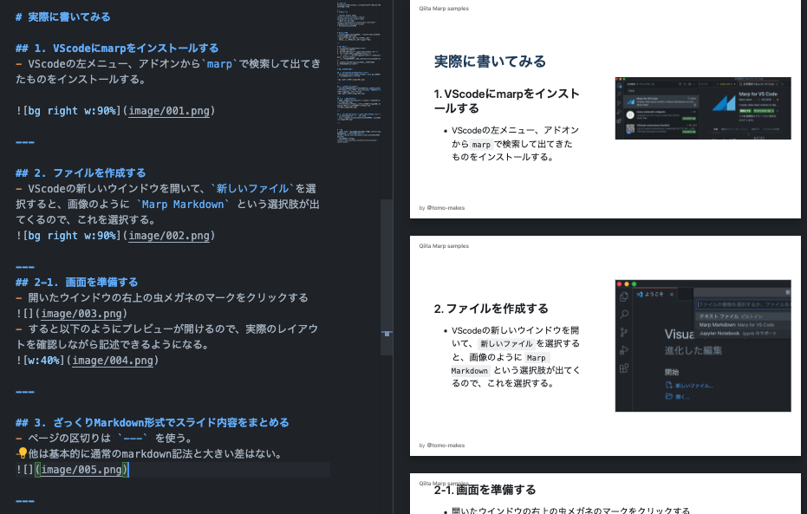The image size is (807, 514).
Task: Click editor heading '## 2-1. 画面を準備する'
Action: coord(76,282)
